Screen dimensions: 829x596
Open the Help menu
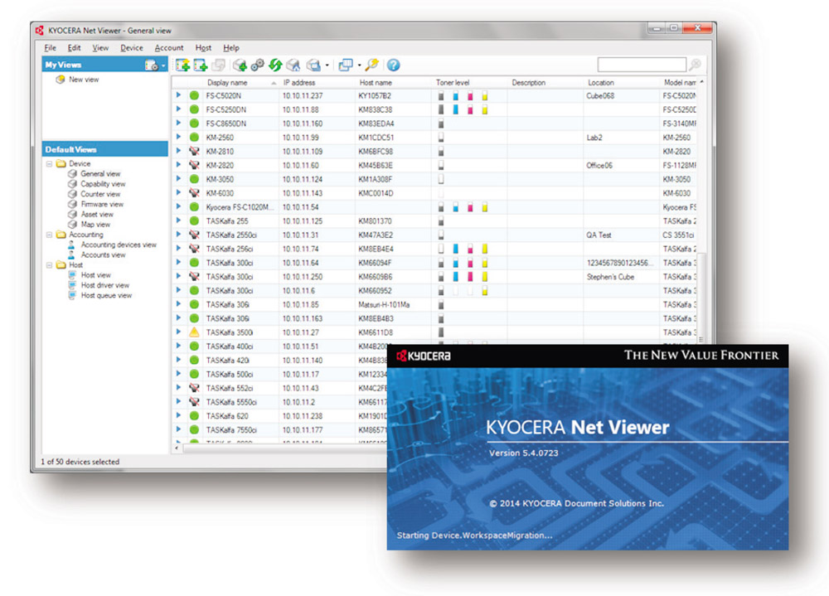[231, 47]
